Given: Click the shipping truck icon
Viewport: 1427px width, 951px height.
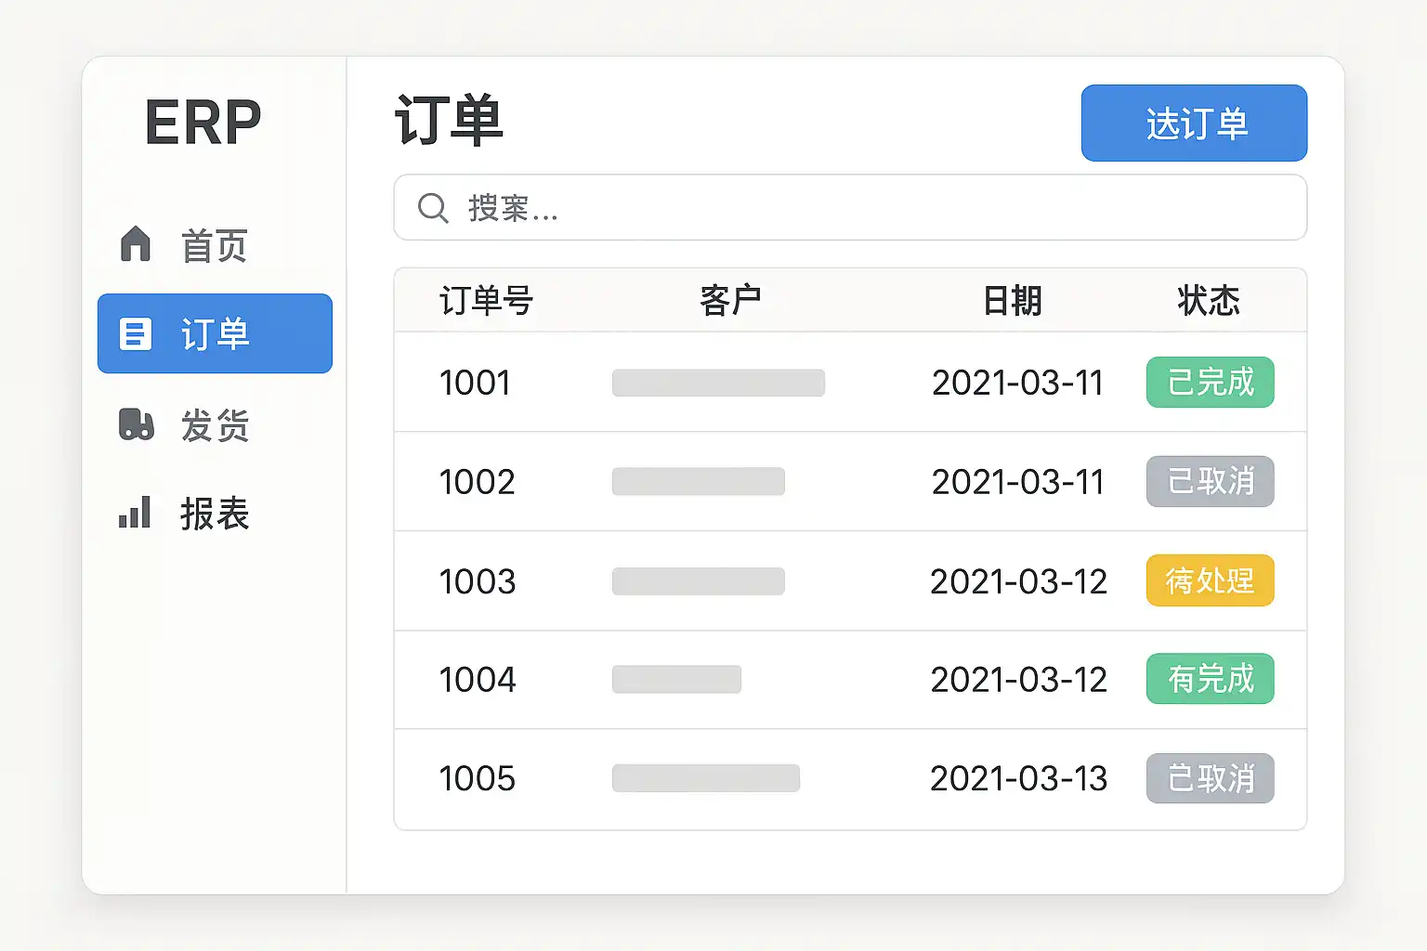Looking at the screenshot, I should 137,423.
